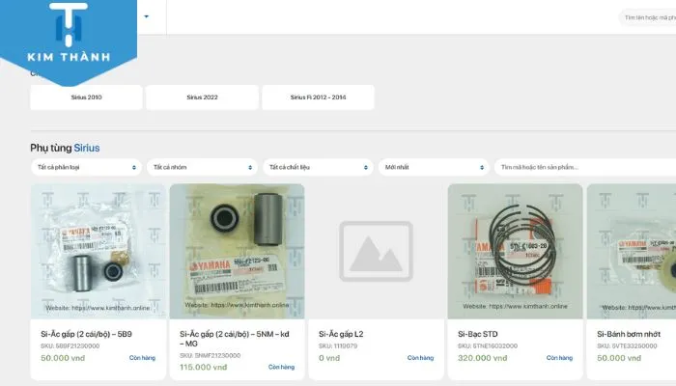Image resolution: width=676 pixels, height=386 pixels.
Task: Select the Sirius 2010 model
Action: pyautogui.click(x=86, y=97)
